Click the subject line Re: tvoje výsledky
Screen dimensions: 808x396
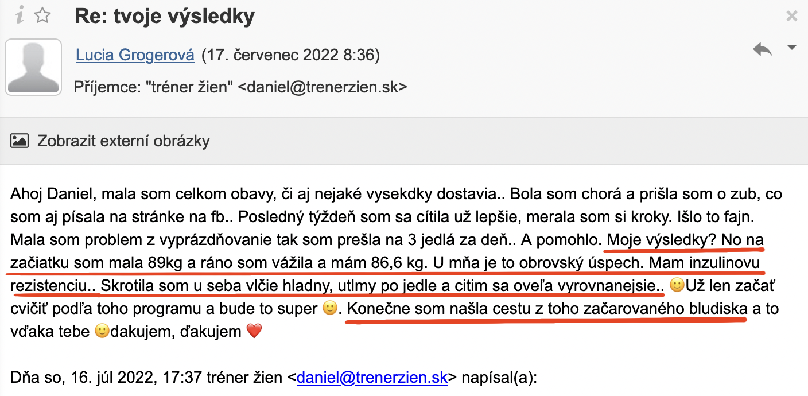click(x=165, y=16)
